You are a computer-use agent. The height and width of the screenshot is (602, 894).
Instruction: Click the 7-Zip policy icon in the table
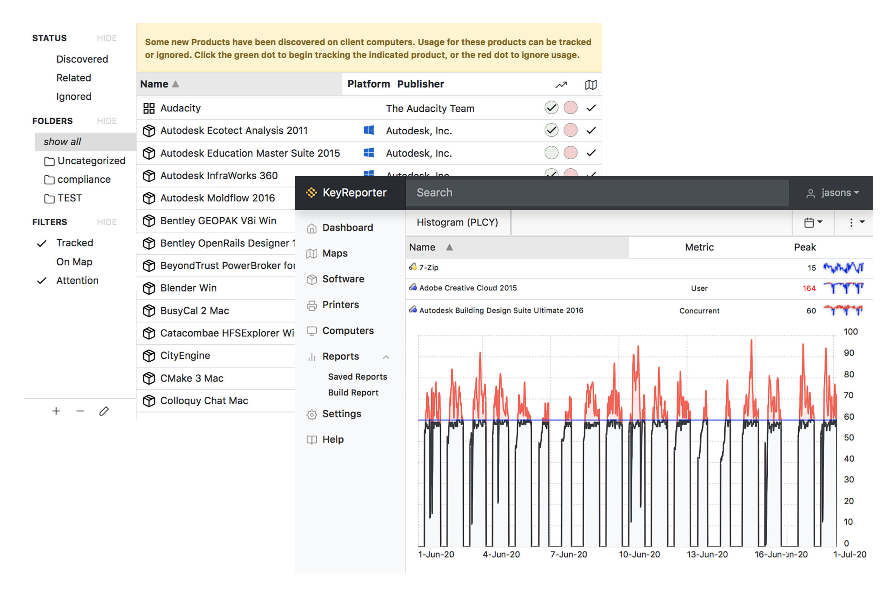point(412,267)
